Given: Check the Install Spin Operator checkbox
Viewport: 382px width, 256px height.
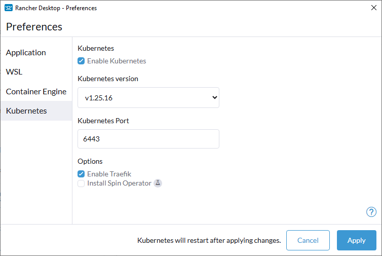Looking at the screenshot, I should (81, 183).
